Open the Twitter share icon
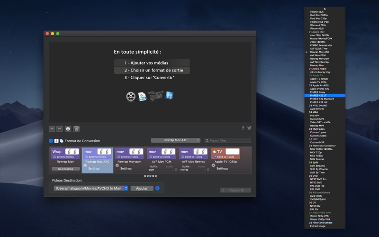Image resolution: width=379 pixels, height=237 pixels. (x=249, y=128)
